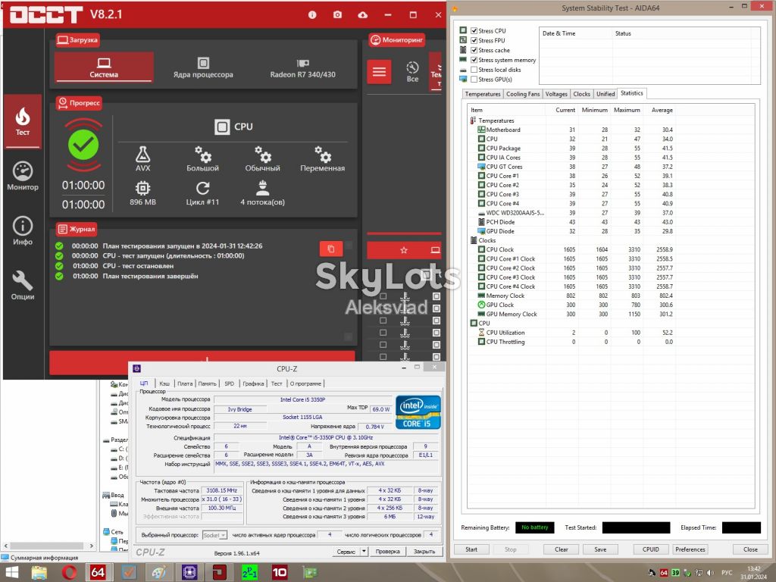The height and width of the screenshot is (582, 776).
Task: Click the OCCT cloud download icon
Action: click(363, 15)
